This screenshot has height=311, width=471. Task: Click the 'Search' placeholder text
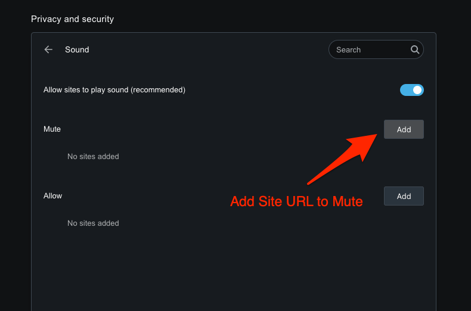click(348, 49)
